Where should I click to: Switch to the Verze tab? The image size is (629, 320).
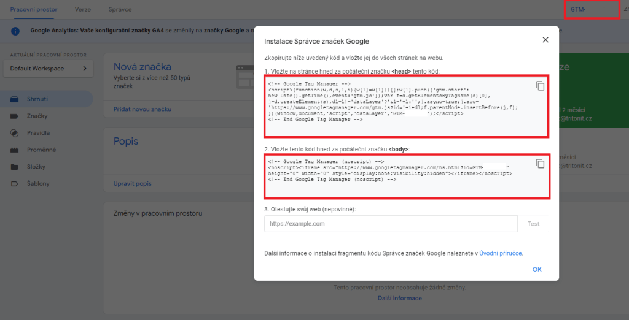[x=83, y=9]
